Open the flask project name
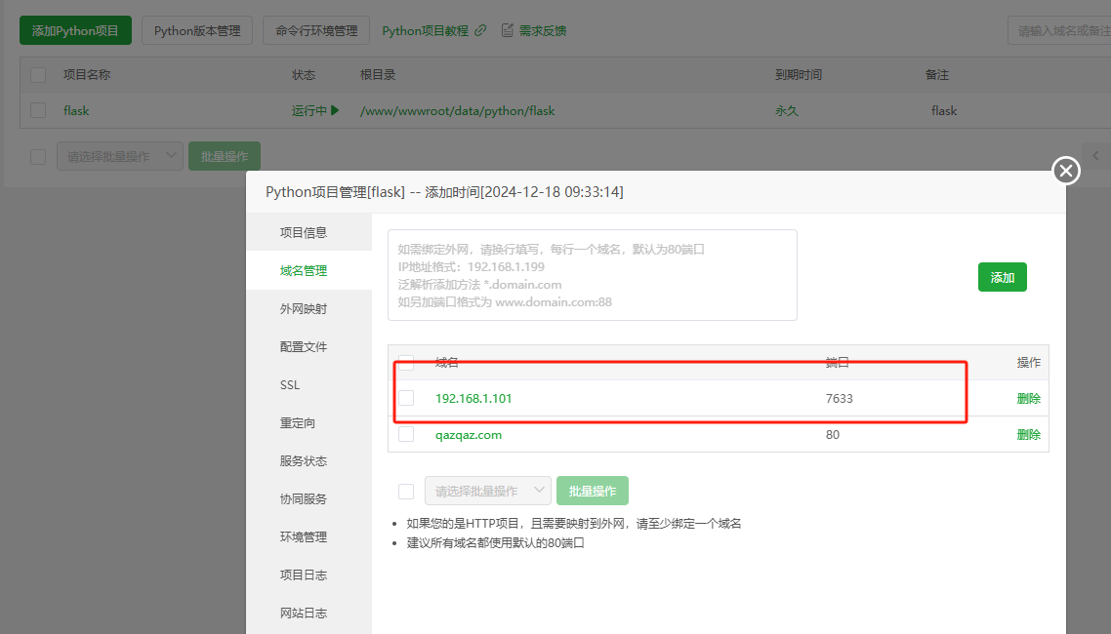The height and width of the screenshot is (634, 1111). click(76, 110)
